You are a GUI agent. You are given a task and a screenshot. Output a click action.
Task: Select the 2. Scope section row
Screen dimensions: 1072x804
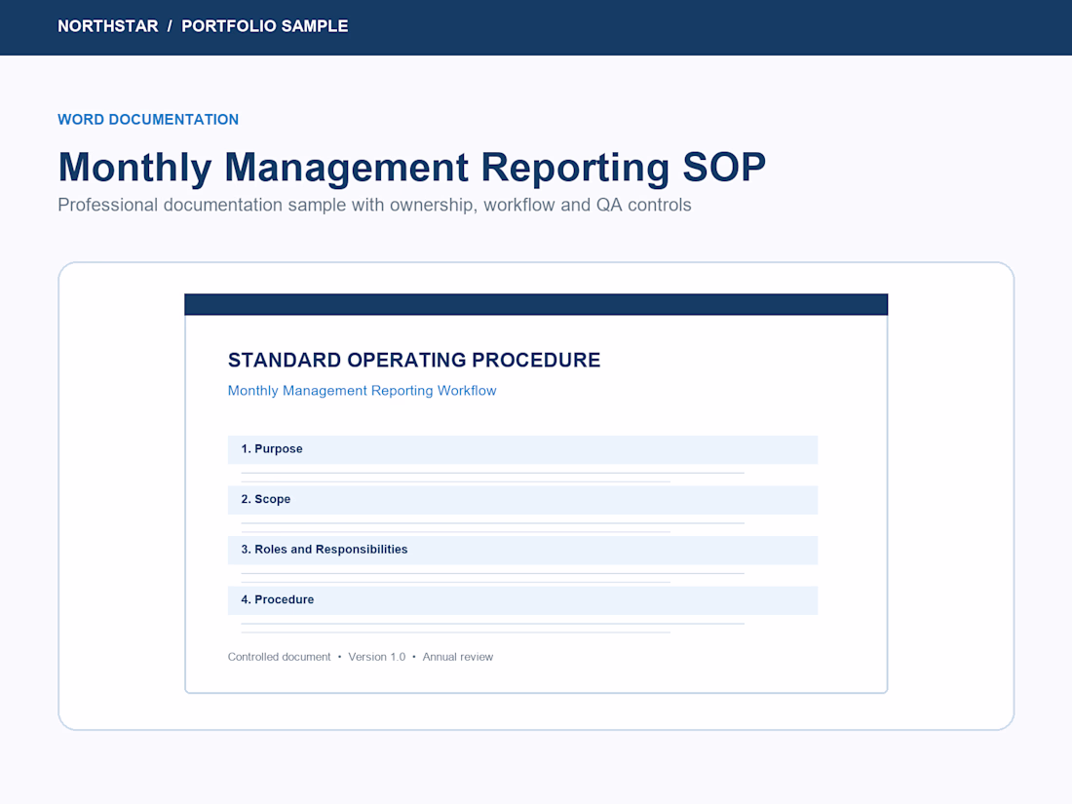[x=522, y=500]
